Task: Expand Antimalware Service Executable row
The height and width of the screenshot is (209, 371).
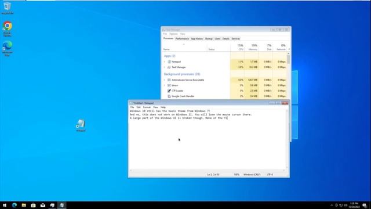Action: [165, 80]
